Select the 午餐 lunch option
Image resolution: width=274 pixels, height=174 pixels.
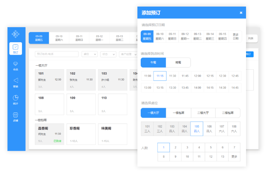point(153,62)
